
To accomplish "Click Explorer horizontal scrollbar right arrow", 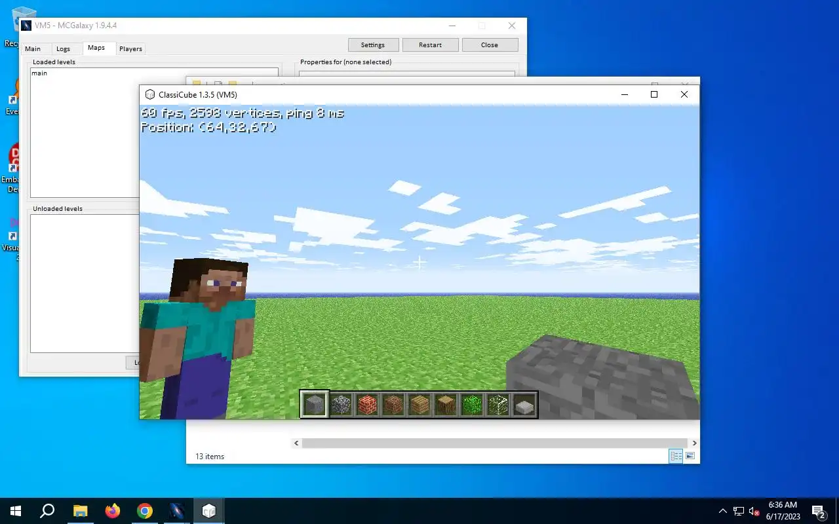I will click(695, 443).
